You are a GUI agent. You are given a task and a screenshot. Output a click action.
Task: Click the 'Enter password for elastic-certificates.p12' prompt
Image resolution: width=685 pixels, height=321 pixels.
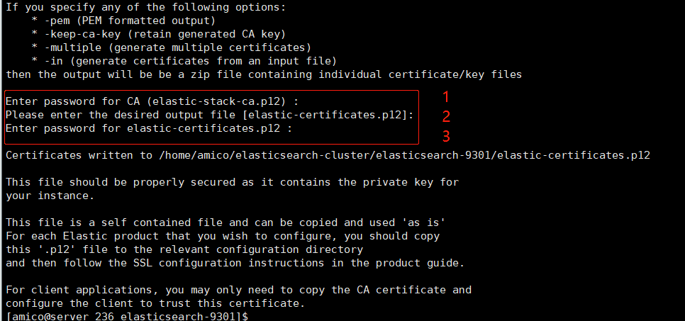[x=149, y=128]
